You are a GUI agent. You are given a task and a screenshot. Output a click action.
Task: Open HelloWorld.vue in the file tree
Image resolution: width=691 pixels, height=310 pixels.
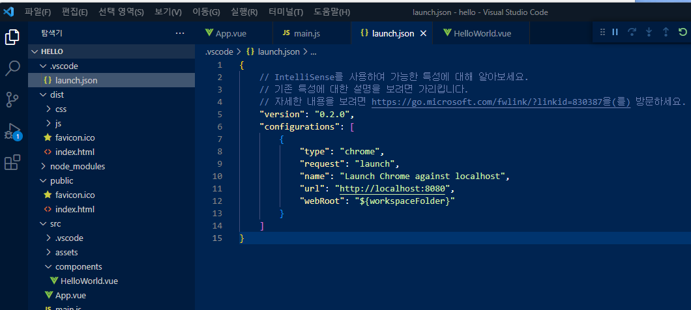click(x=89, y=281)
